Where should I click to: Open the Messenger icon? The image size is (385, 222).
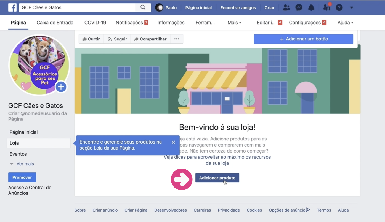coord(299,7)
